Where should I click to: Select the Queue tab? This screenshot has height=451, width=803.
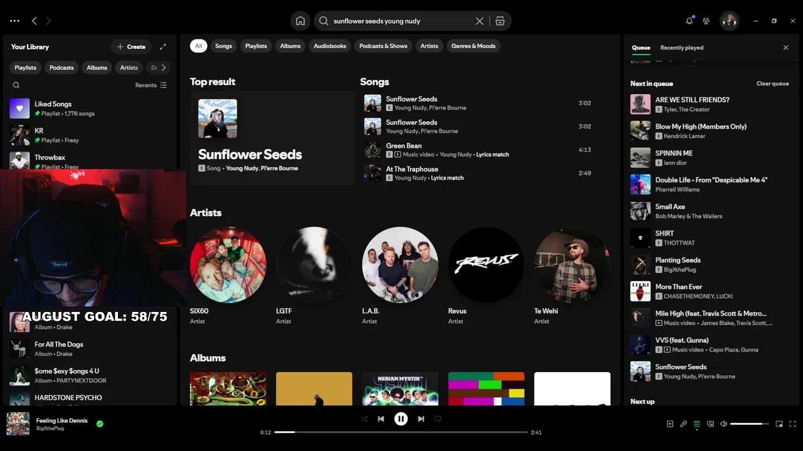point(641,48)
